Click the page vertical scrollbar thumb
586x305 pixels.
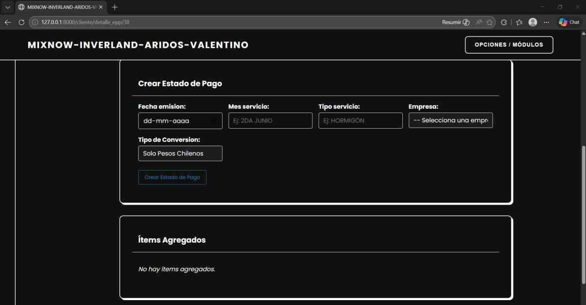click(583, 215)
